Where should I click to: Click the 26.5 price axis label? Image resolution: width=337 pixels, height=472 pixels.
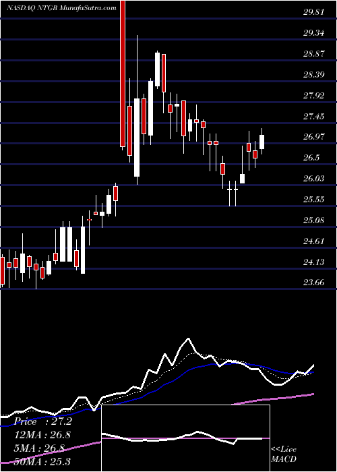311,158
